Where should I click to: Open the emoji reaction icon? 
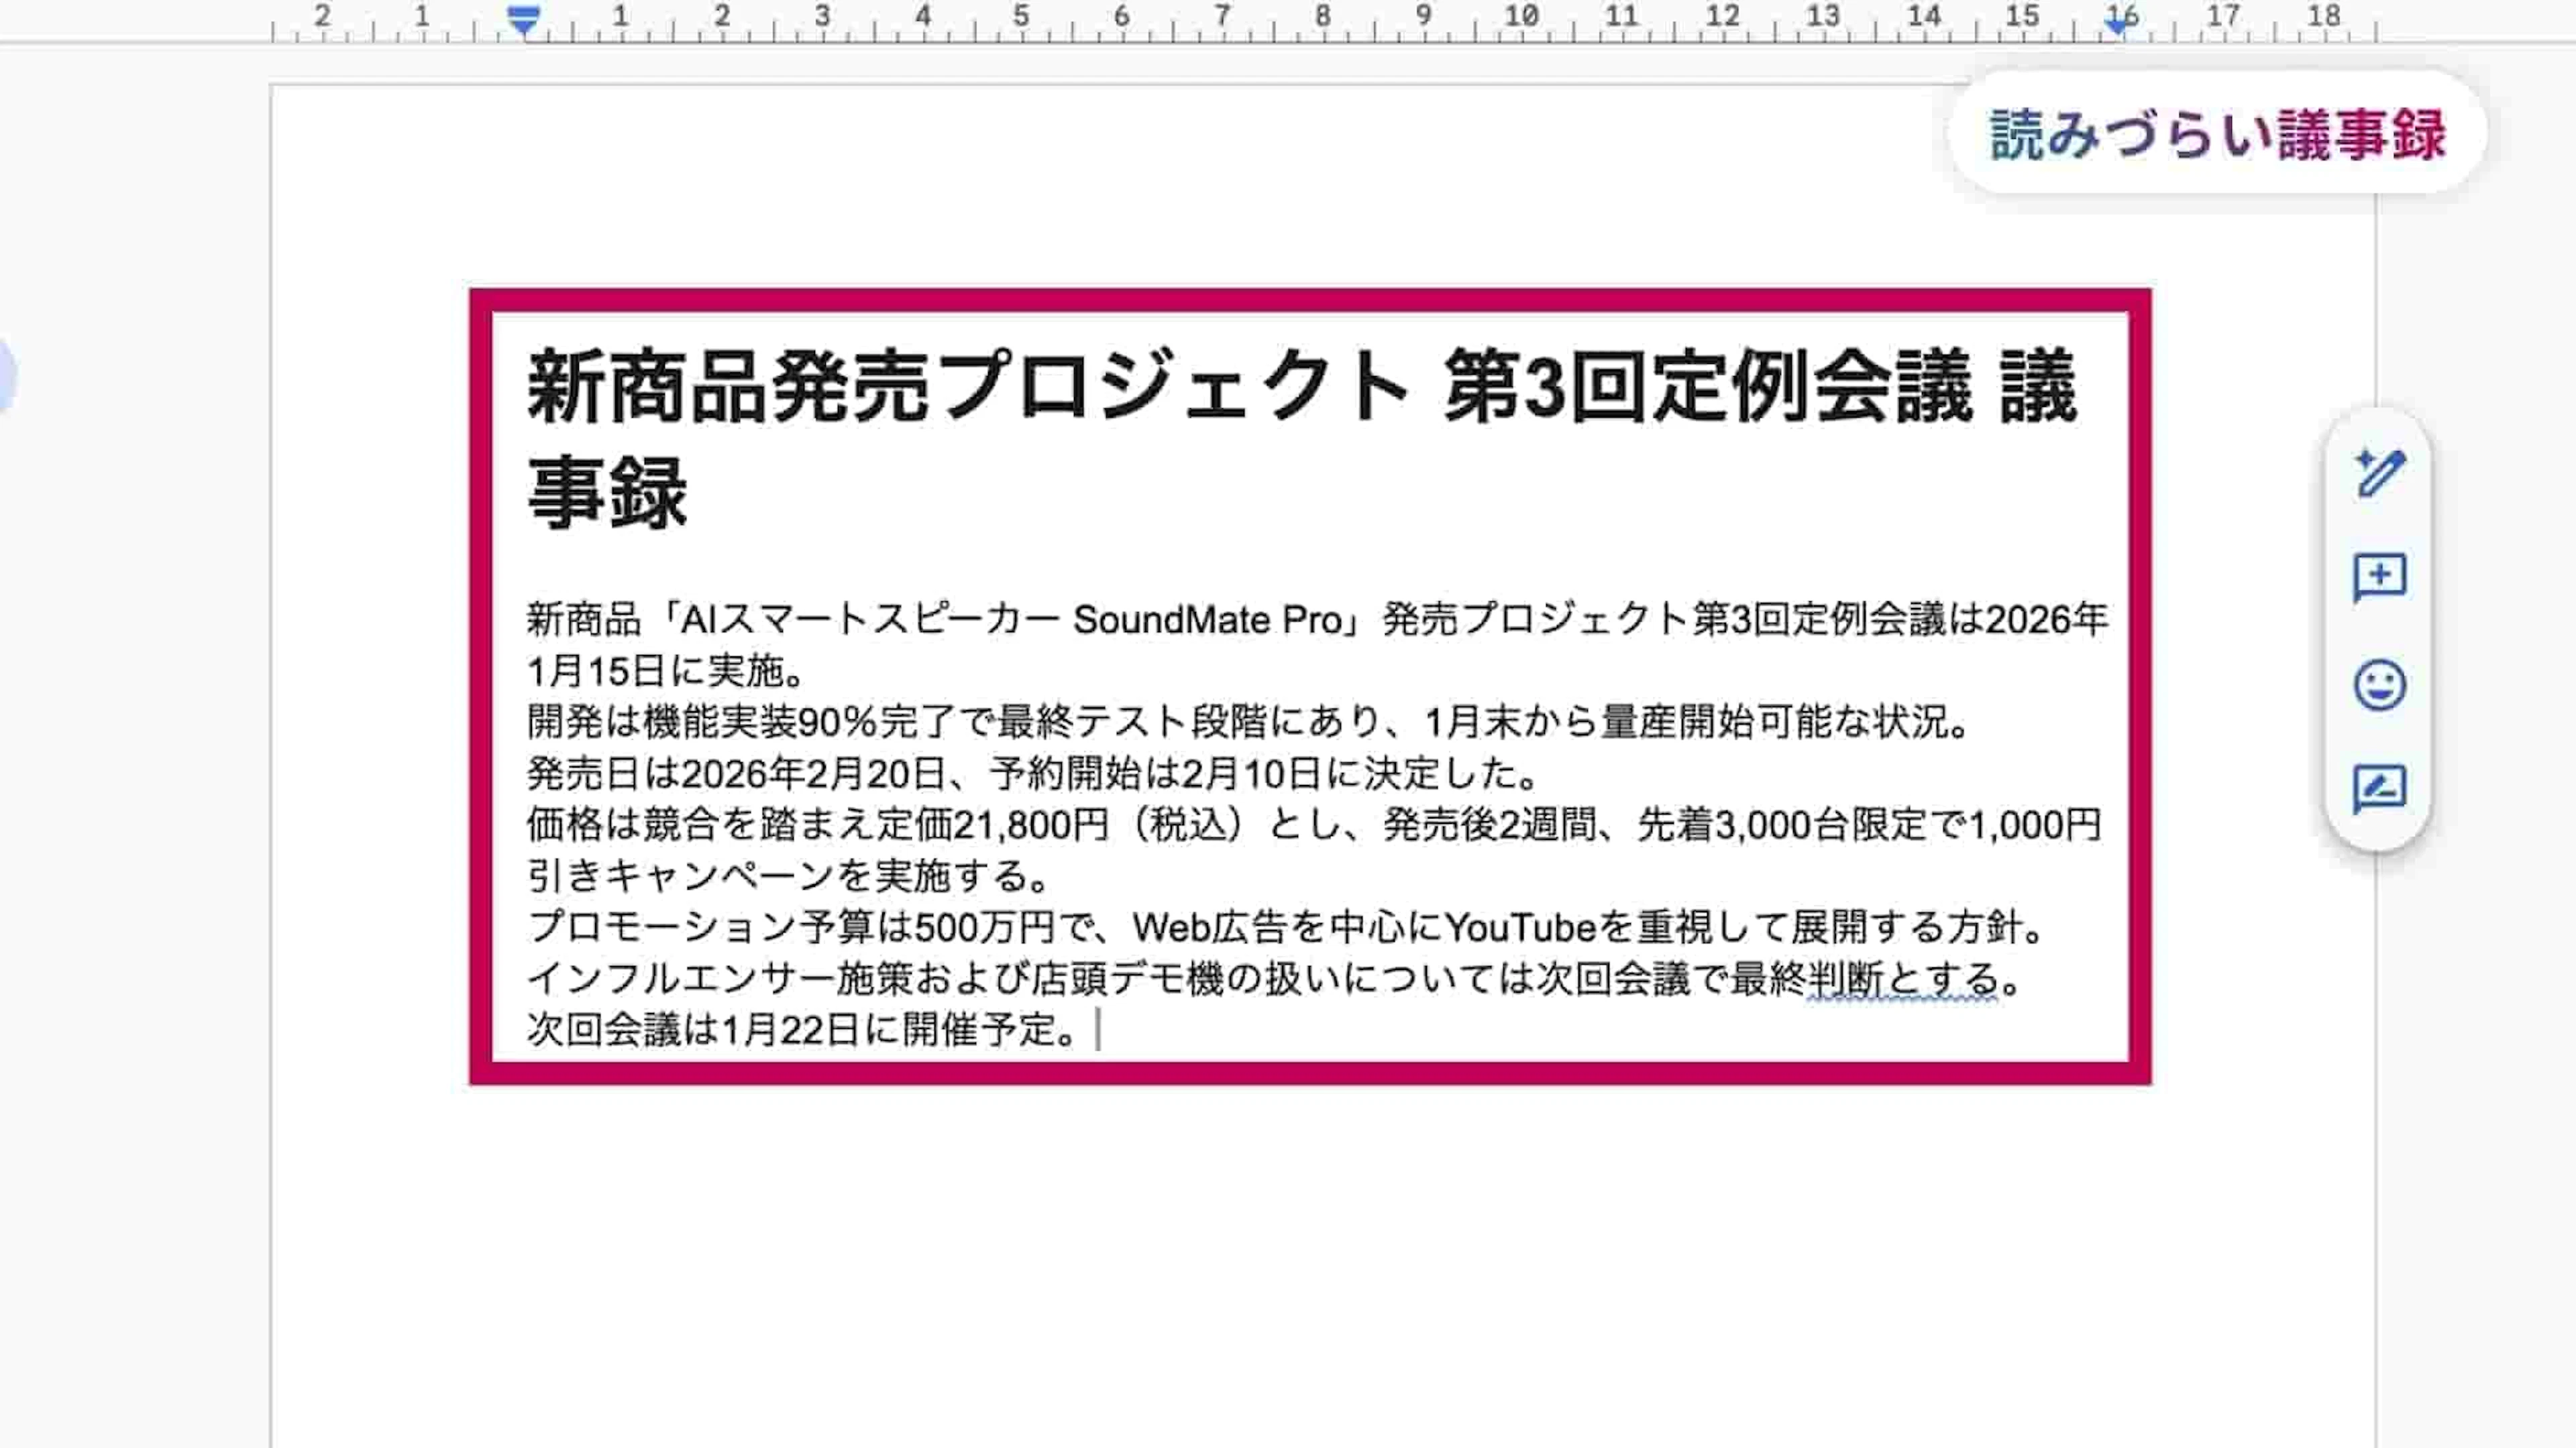2379,684
